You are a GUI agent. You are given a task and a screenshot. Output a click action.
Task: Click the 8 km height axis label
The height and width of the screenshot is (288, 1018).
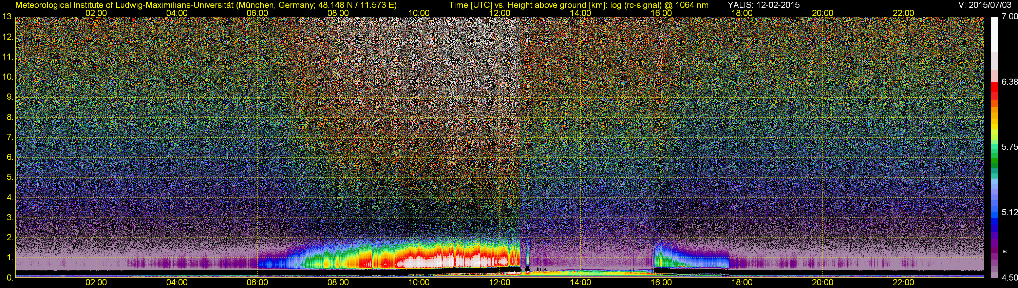tap(10, 117)
